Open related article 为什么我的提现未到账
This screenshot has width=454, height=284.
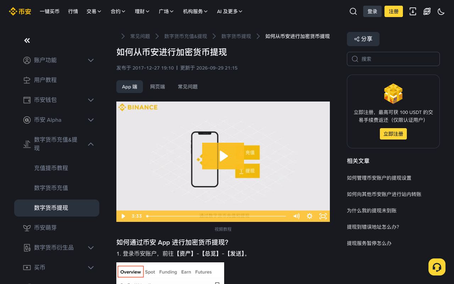[372, 211]
